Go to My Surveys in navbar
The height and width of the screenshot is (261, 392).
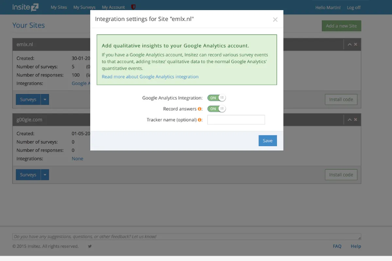coord(84,7)
